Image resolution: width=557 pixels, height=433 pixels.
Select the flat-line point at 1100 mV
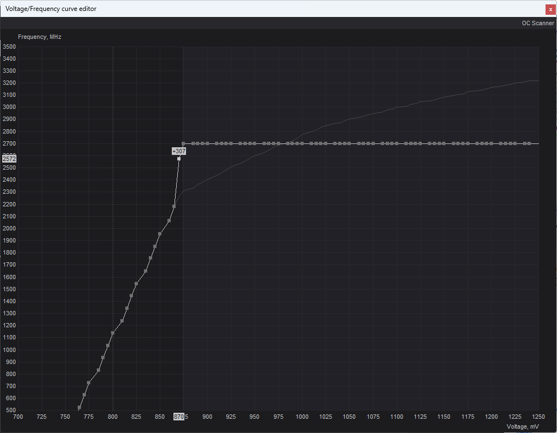(x=397, y=143)
